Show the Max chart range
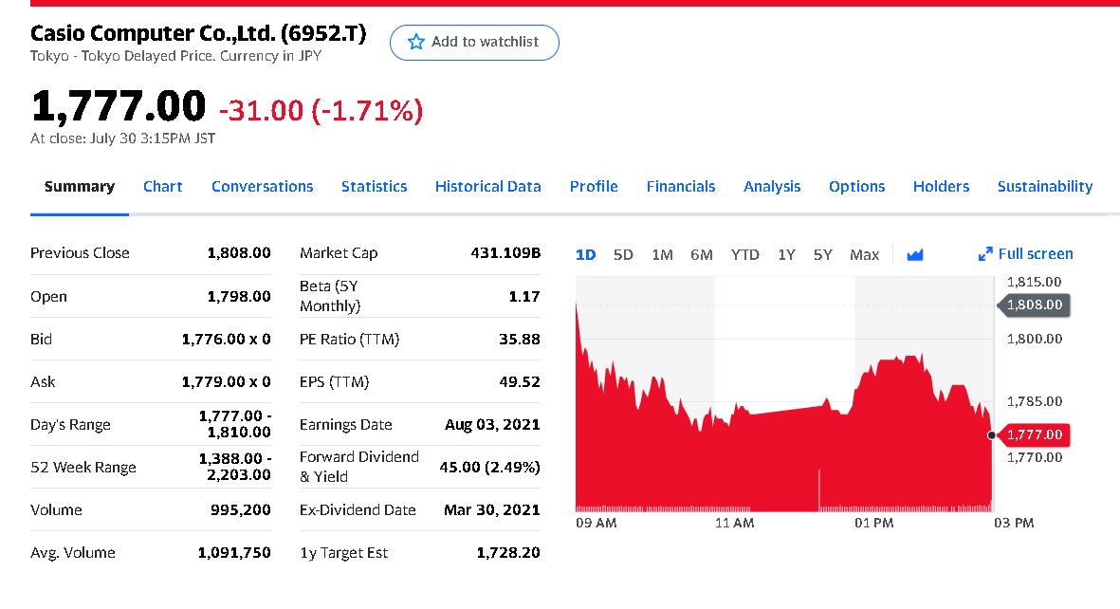Image resolution: width=1120 pixels, height=609 pixels. [x=864, y=255]
